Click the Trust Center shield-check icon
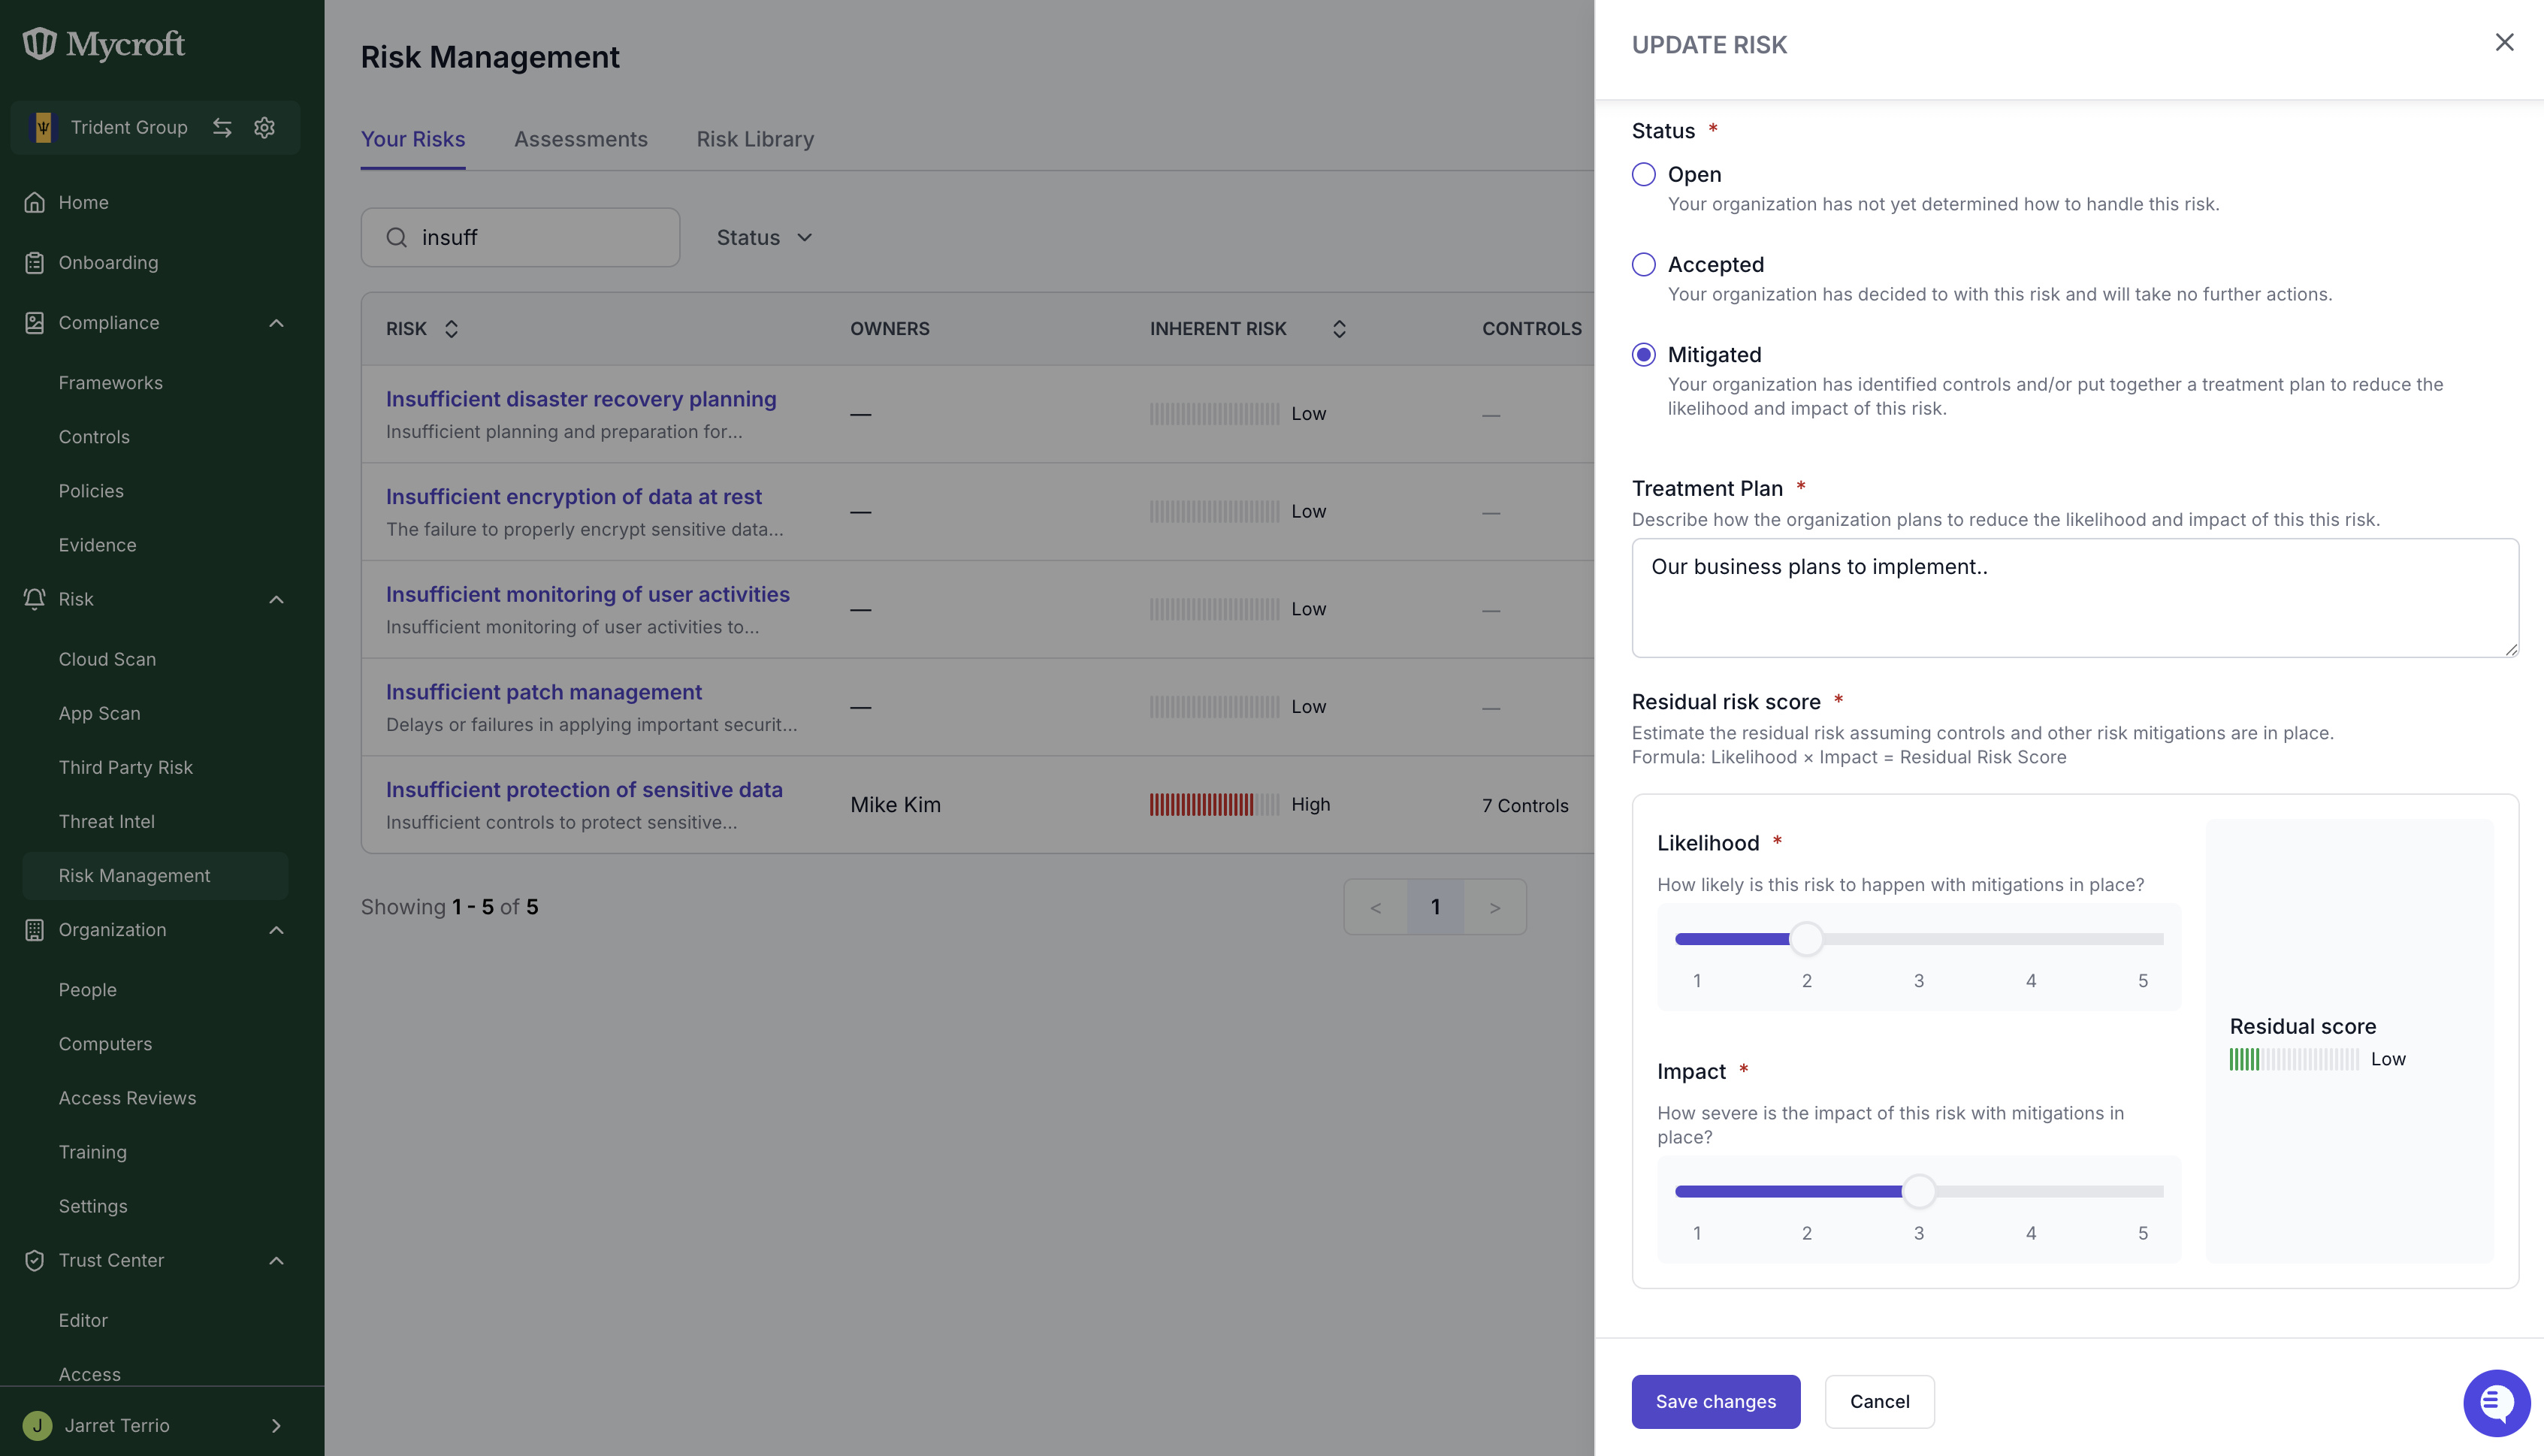 pos(35,1260)
